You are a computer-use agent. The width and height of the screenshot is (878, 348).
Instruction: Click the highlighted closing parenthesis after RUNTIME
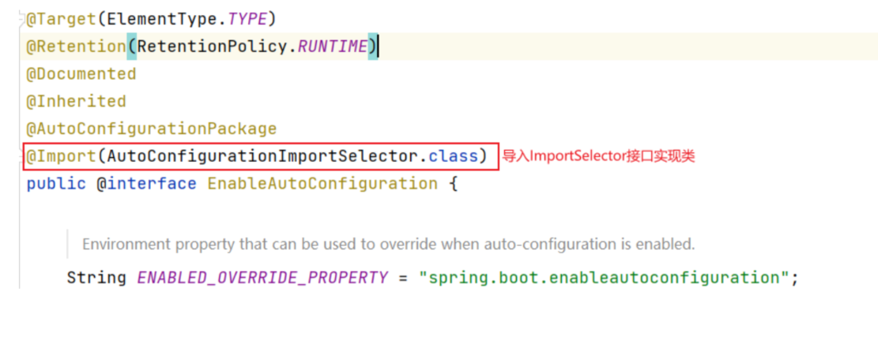pos(372,47)
